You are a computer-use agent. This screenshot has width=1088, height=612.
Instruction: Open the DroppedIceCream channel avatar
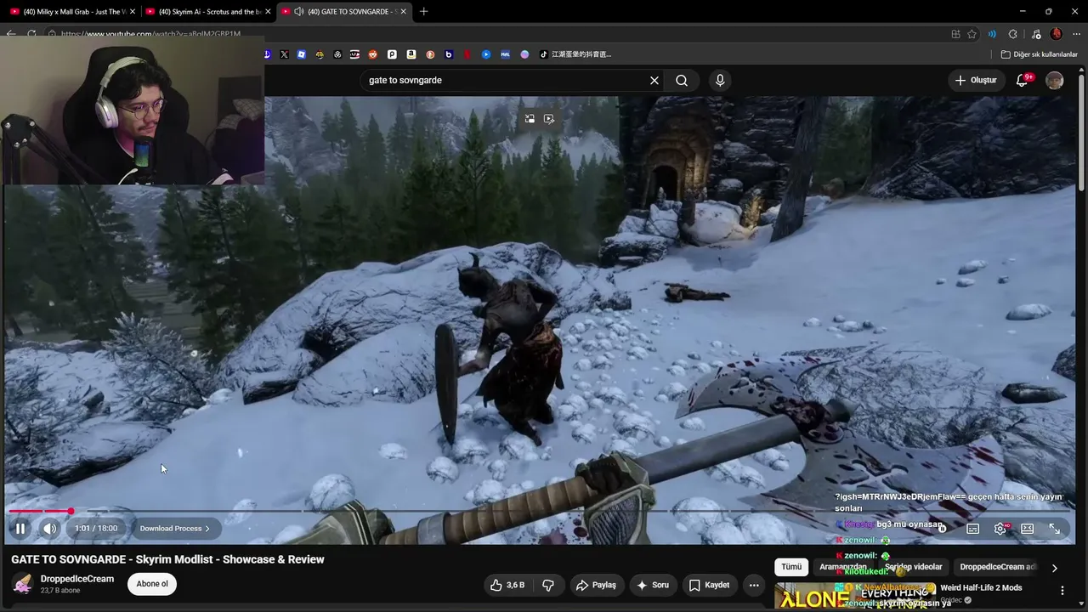click(x=23, y=584)
